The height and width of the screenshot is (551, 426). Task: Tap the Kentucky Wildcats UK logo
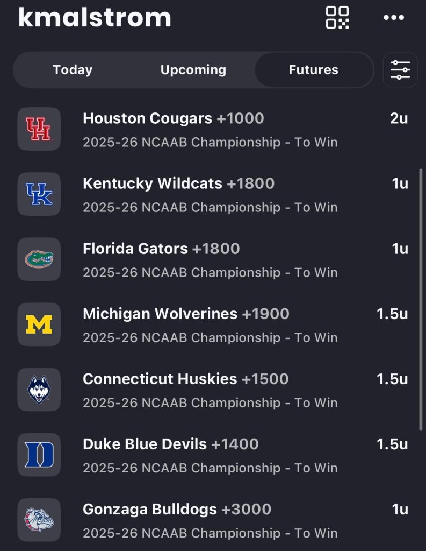pos(39,194)
